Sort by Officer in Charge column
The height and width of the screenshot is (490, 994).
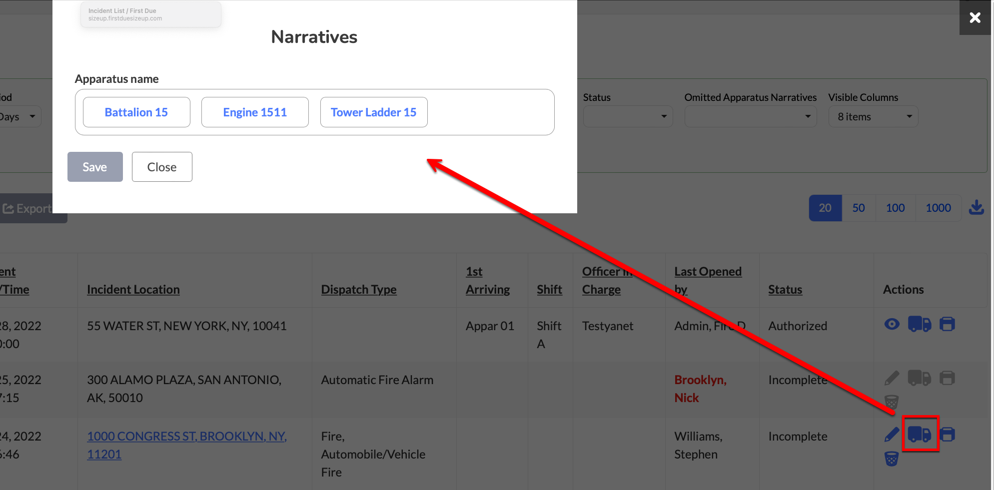pos(607,280)
